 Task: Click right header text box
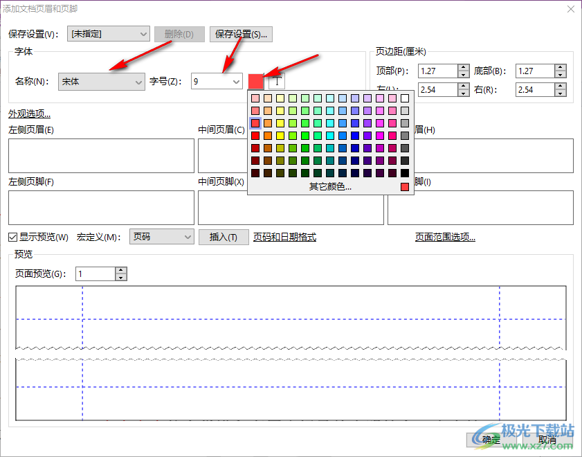point(493,156)
